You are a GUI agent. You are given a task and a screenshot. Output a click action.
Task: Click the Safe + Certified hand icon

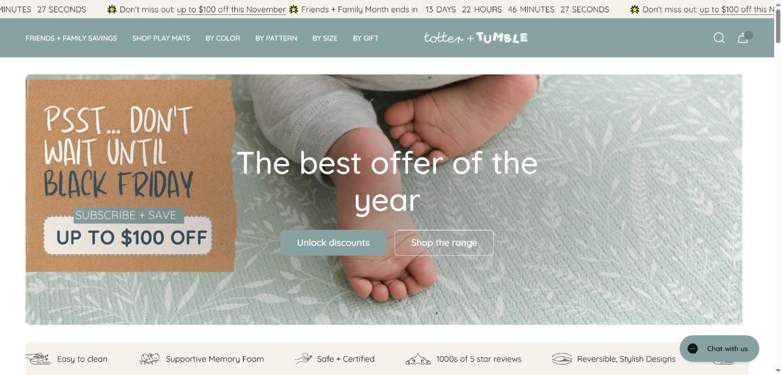[304, 359]
